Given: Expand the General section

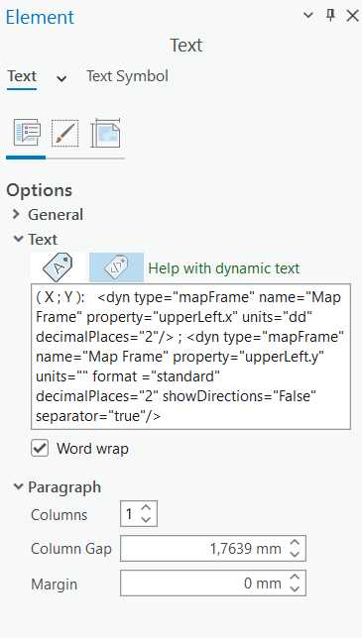Looking at the screenshot, I should pyautogui.click(x=16, y=214).
